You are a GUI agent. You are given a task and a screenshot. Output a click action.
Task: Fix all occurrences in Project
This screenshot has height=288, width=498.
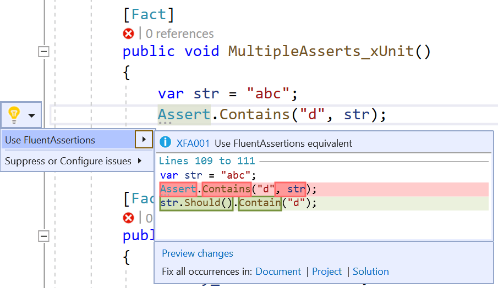pyautogui.click(x=327, y=272)
